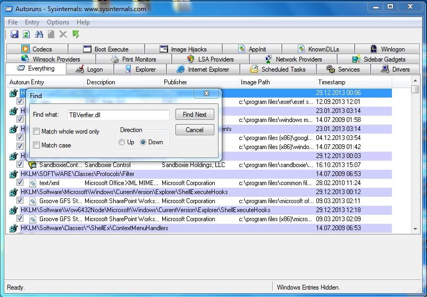The height and width of the screenshot is (297, 427).
Task: Click registry icon of Protocols\Filter key row
Action: click(13, 174)
